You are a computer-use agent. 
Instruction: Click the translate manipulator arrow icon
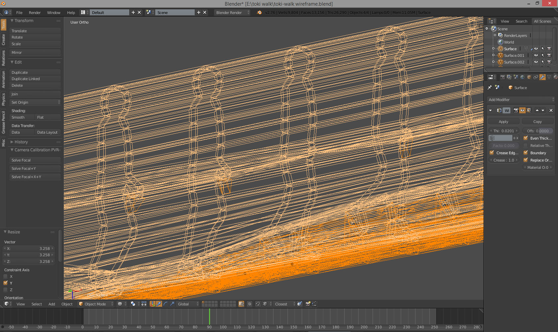(159, 304)
